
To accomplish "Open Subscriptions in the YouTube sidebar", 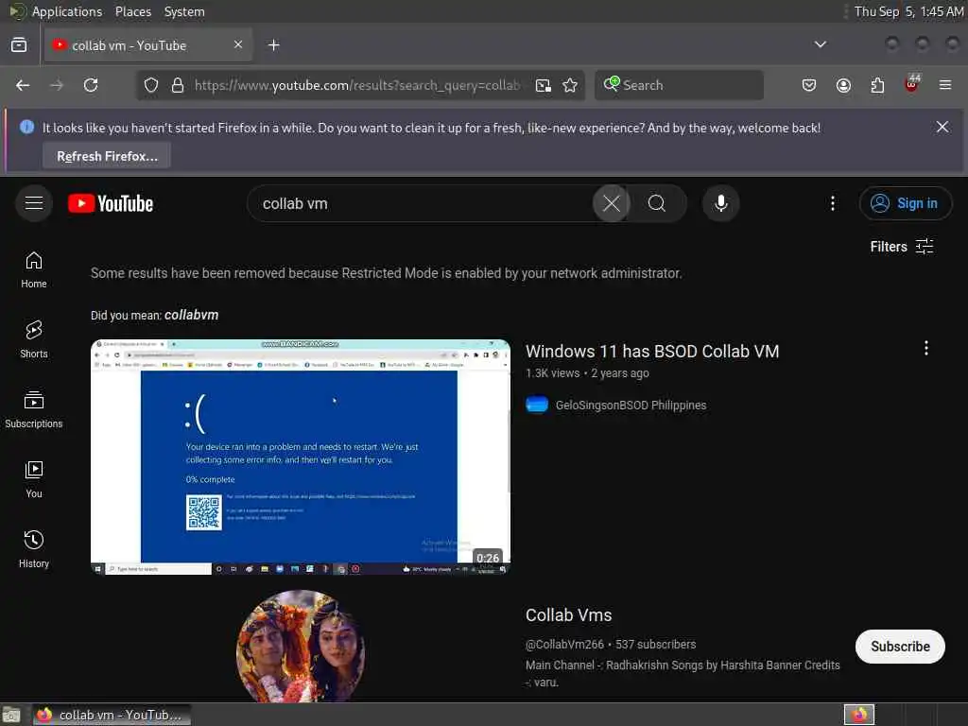I will [34, 410].
